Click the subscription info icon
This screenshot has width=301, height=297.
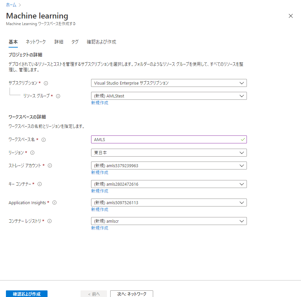pyautogui.click(x=46, y=83)
